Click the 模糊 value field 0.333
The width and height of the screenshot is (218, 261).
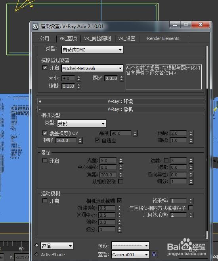(69, 86)
